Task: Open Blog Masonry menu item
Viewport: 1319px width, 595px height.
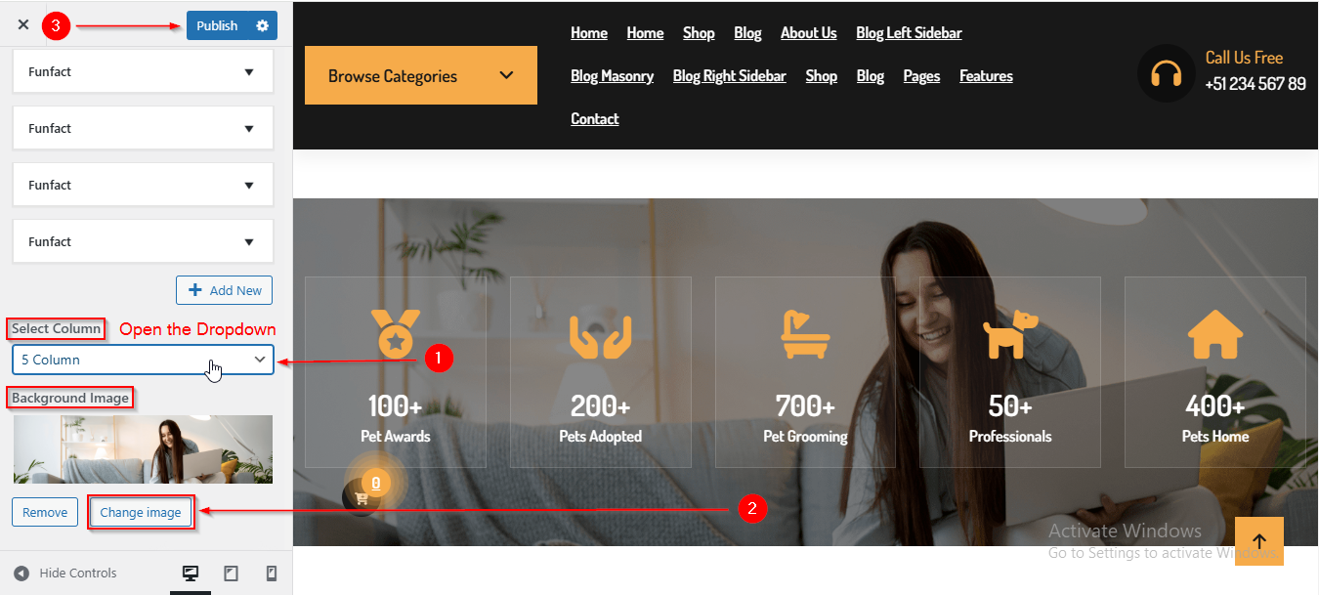Action: pos(612,75)
